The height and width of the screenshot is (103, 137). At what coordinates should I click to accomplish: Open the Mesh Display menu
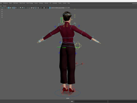[30, 3]
